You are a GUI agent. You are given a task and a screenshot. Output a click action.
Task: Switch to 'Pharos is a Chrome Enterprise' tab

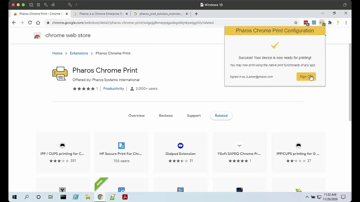click(x=101, y=14)
